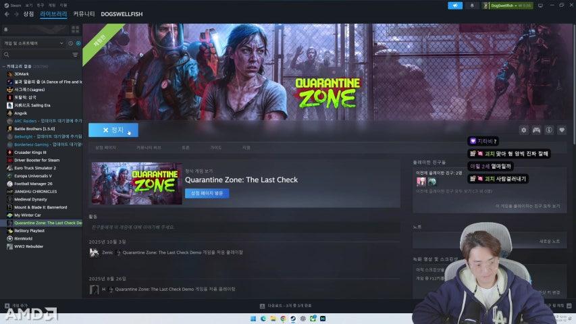Toggle the ready-to-play filter icon
The image size is (576, 324).
pos(78,43)
